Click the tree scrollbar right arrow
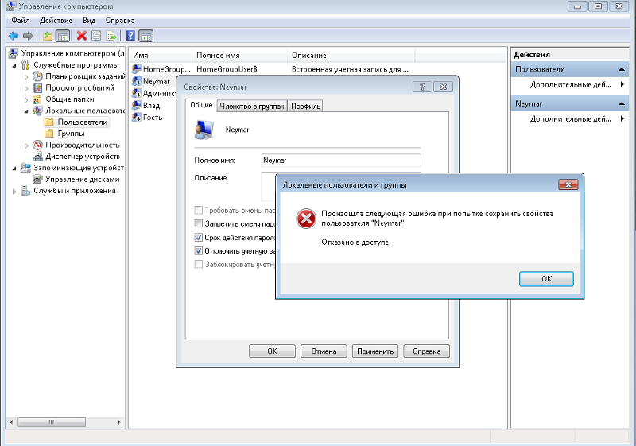Viewport: 636px width, 446px height. [x=119, y=422]
